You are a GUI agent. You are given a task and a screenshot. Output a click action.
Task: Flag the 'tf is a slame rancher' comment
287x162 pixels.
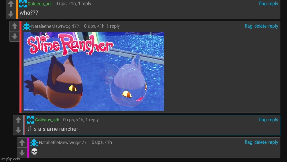pyautogui.click(x=263, y=120)
